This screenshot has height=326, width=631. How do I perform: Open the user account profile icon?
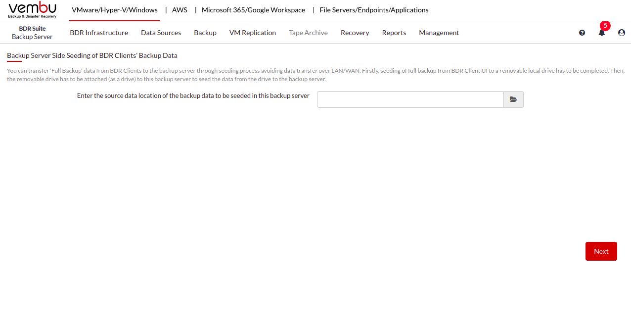coord(622,33)
